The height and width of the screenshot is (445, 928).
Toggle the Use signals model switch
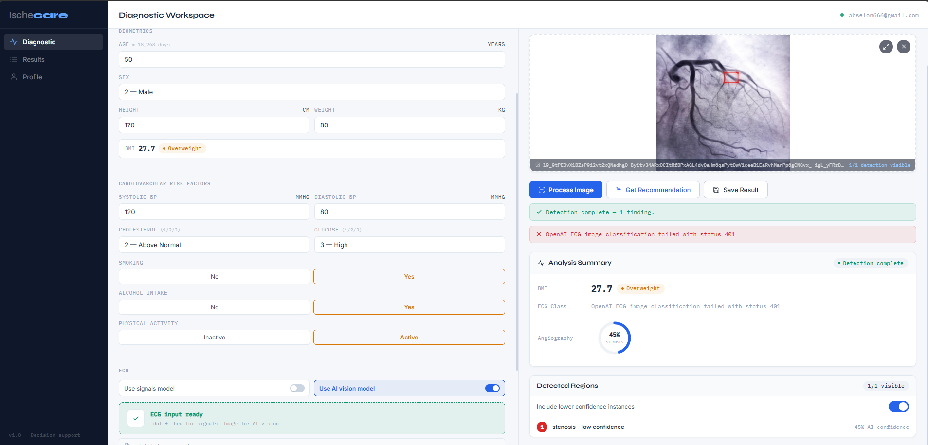coord(297,388)
